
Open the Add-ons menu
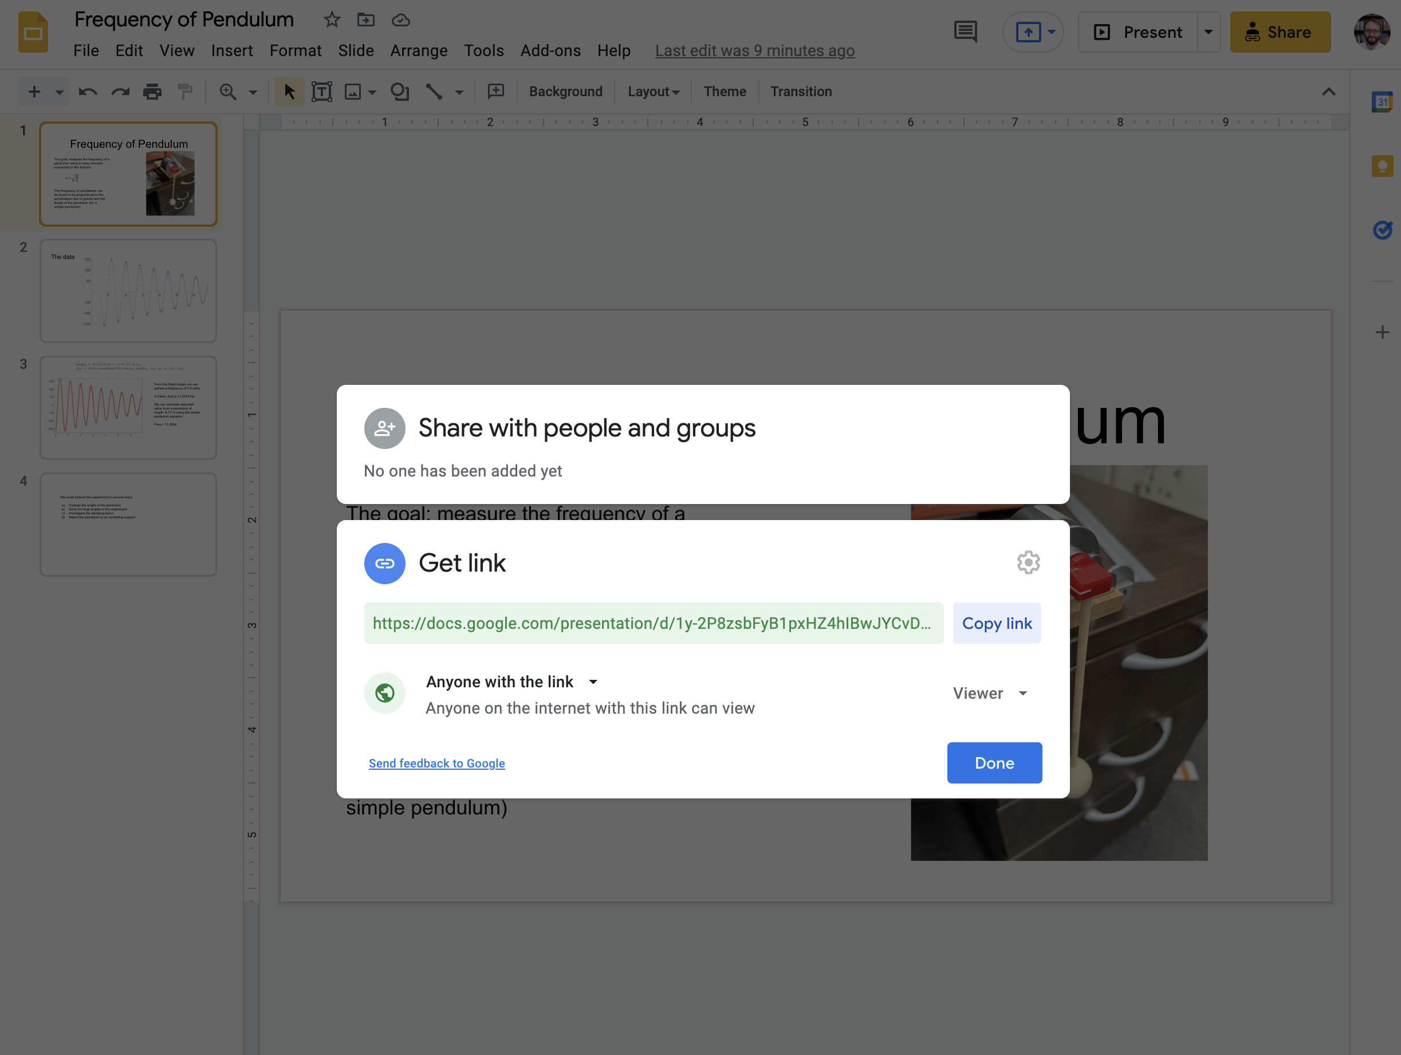(x=550, y=50)
